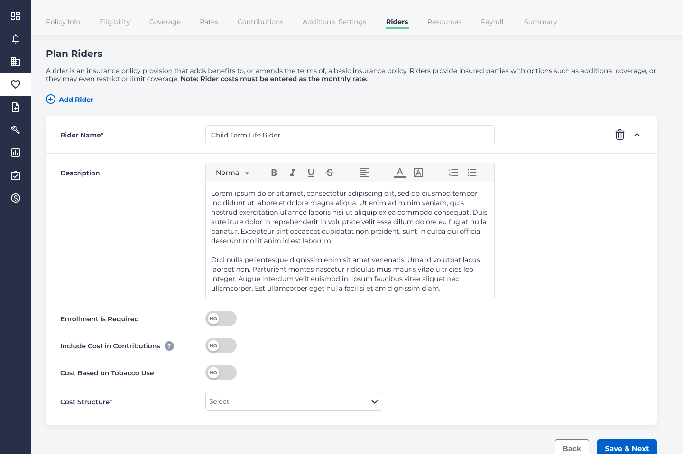Click help icon beside Include Cost in Contributions

pos(169,346)
